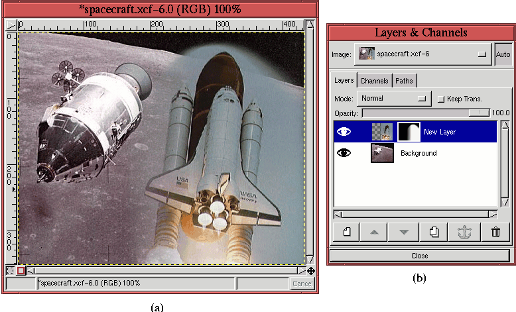The width and height of the screenshot is (516, 312).
Task: Delete the layer using the trash icon
Action: pyautogui.click(x=495, y=232)
